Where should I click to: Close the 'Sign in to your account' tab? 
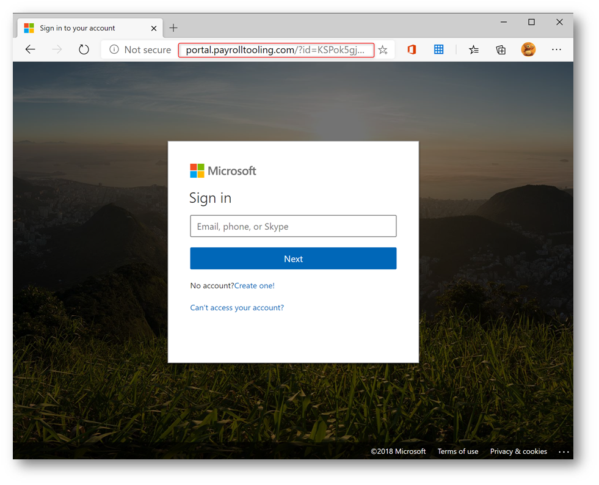pyautogui.click(x=154, y=28)
